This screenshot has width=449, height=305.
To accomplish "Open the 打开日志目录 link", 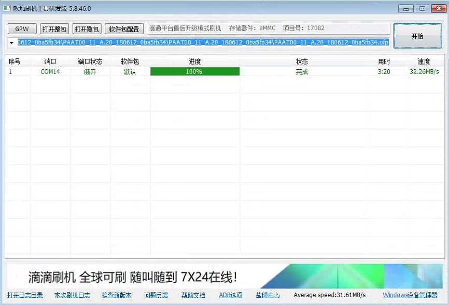I will [x=25, y=295].
